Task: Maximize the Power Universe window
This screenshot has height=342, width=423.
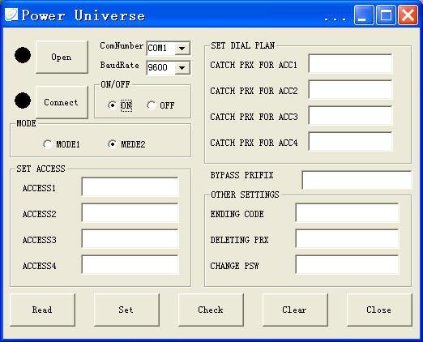Action: tap(386, 15)
